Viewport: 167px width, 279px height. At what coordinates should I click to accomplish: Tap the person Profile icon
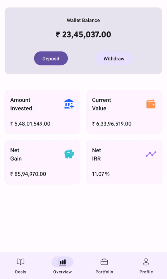(146, 262)
